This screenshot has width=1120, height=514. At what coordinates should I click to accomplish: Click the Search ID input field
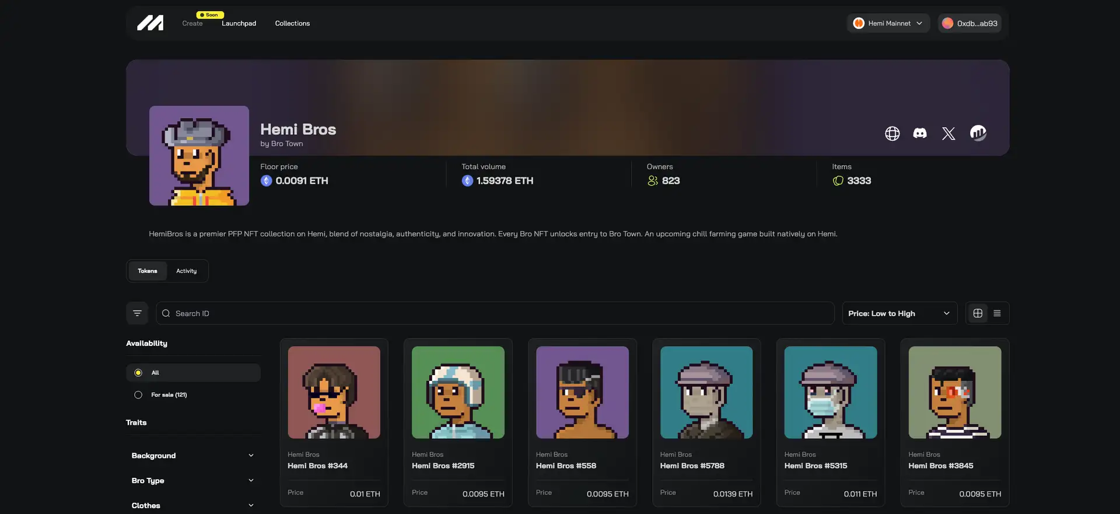pyautogui.click(x=495, y=313)
